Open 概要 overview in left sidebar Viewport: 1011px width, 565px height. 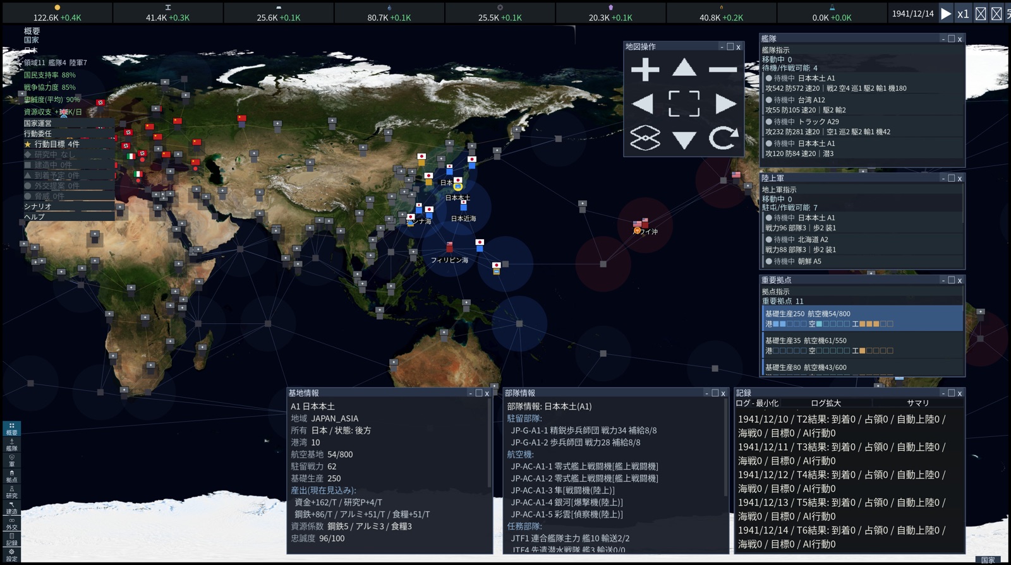coord(11,429)
